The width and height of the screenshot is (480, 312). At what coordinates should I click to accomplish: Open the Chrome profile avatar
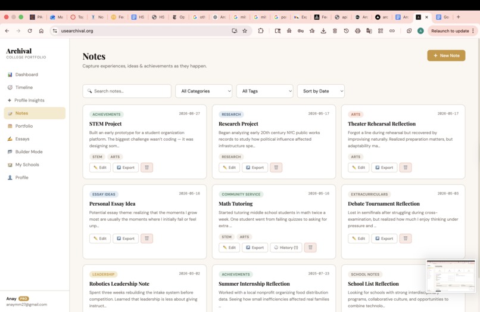(420, 30)
